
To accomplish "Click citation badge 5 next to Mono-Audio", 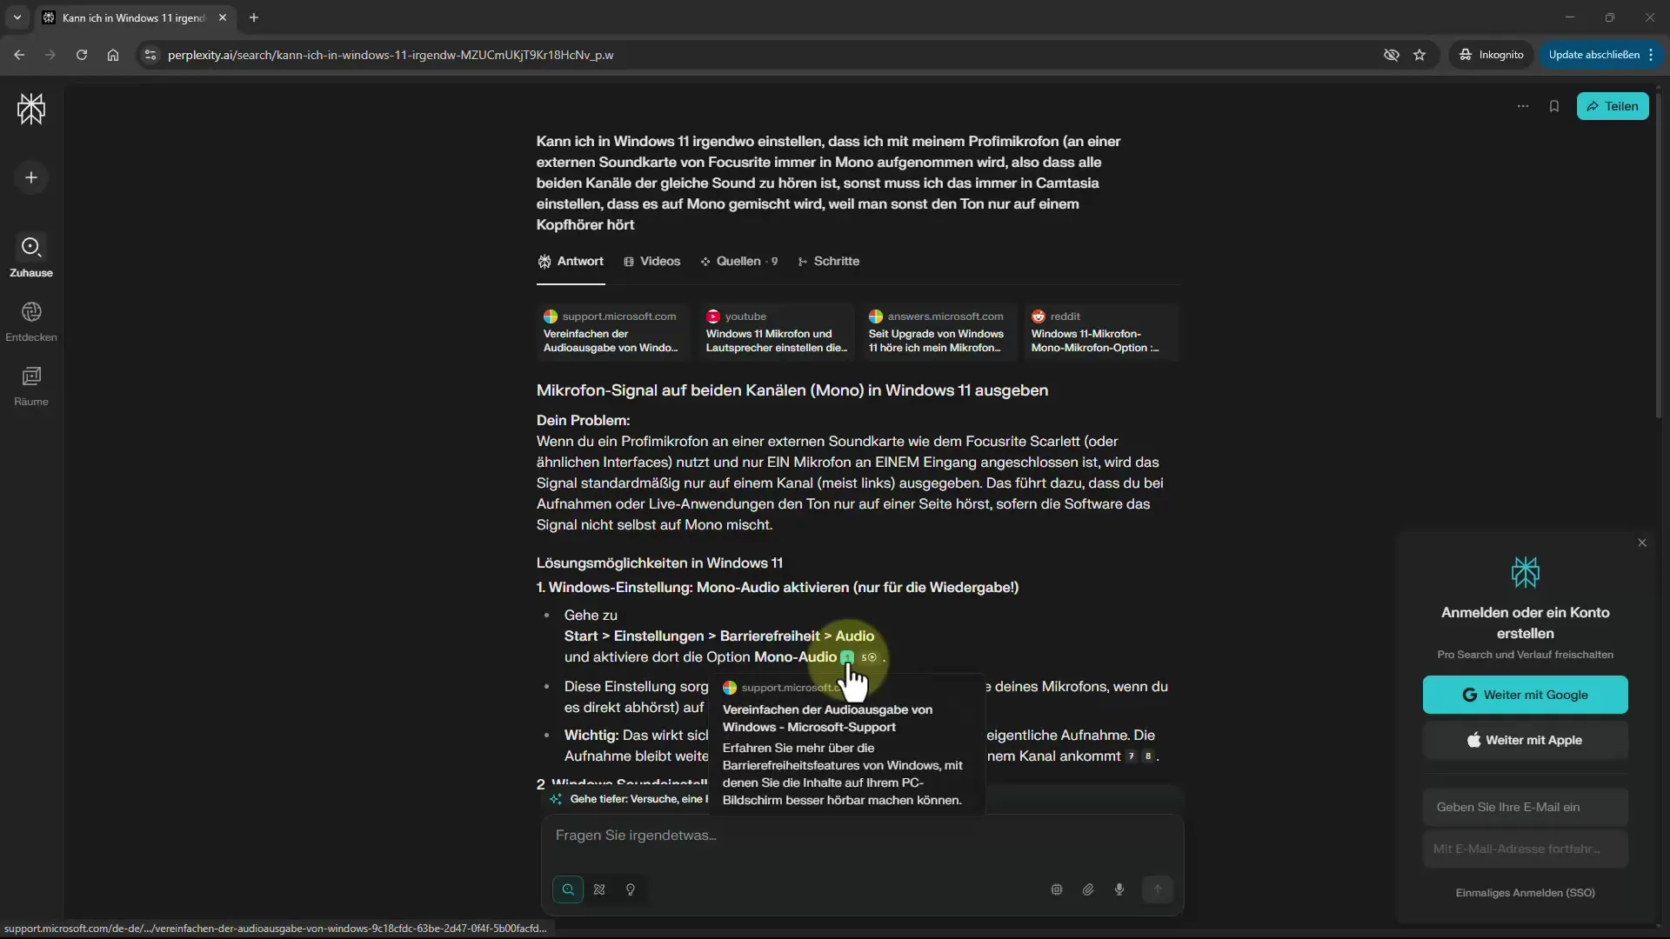I will point(869,657).
